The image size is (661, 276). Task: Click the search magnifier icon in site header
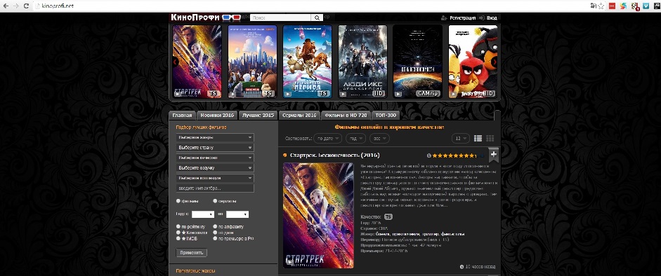coord(317,18)
